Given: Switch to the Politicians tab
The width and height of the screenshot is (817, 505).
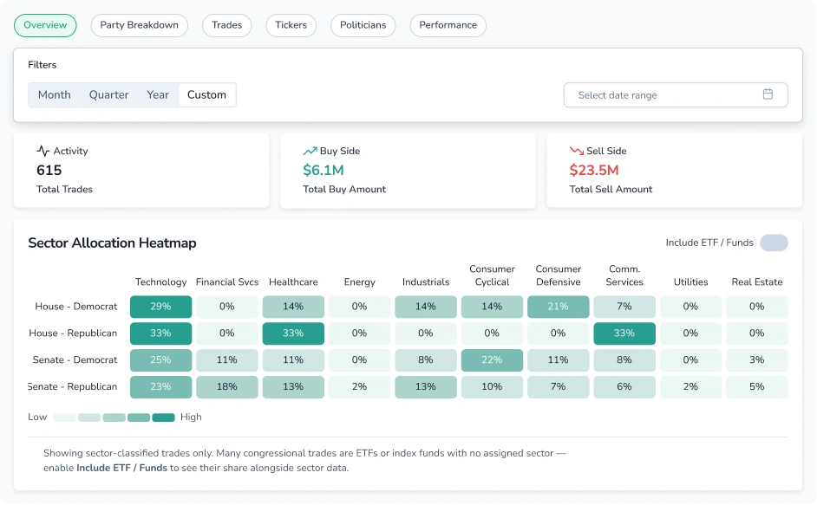Looking at the screenshot, I should pos(363,25).
